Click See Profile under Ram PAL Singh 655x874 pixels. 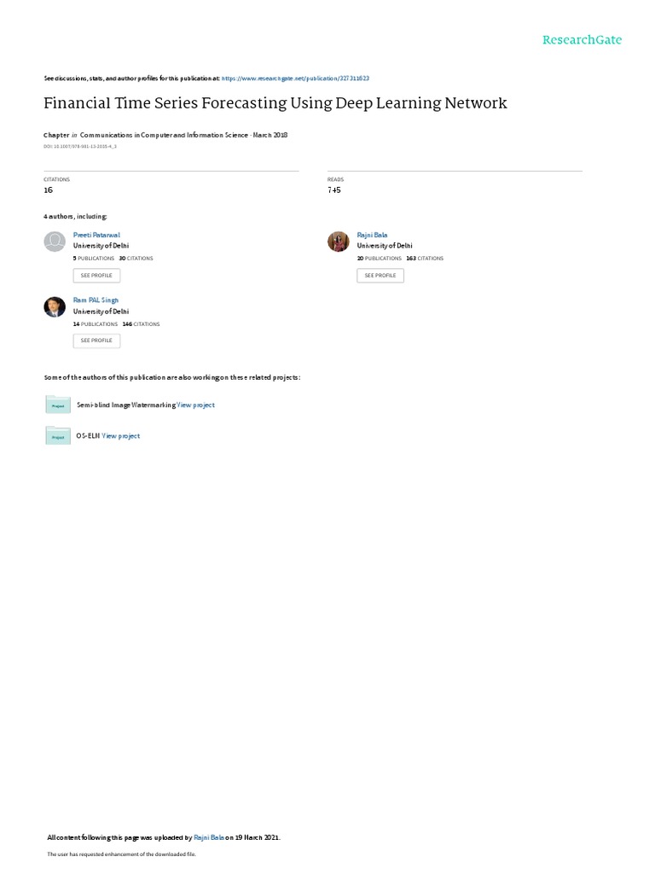pos(96,341)
